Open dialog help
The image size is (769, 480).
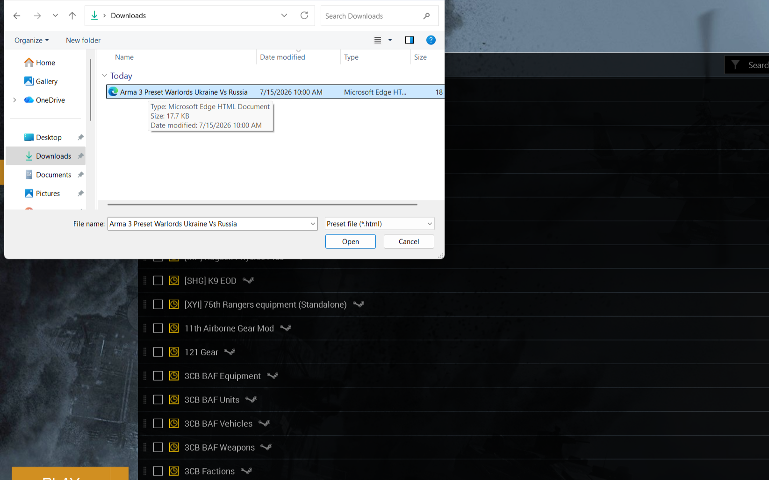[431, 40]
